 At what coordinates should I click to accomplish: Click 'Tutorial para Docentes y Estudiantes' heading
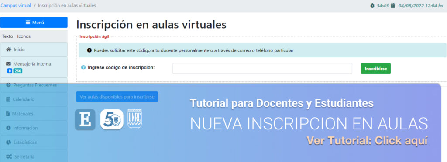(282, 103)
